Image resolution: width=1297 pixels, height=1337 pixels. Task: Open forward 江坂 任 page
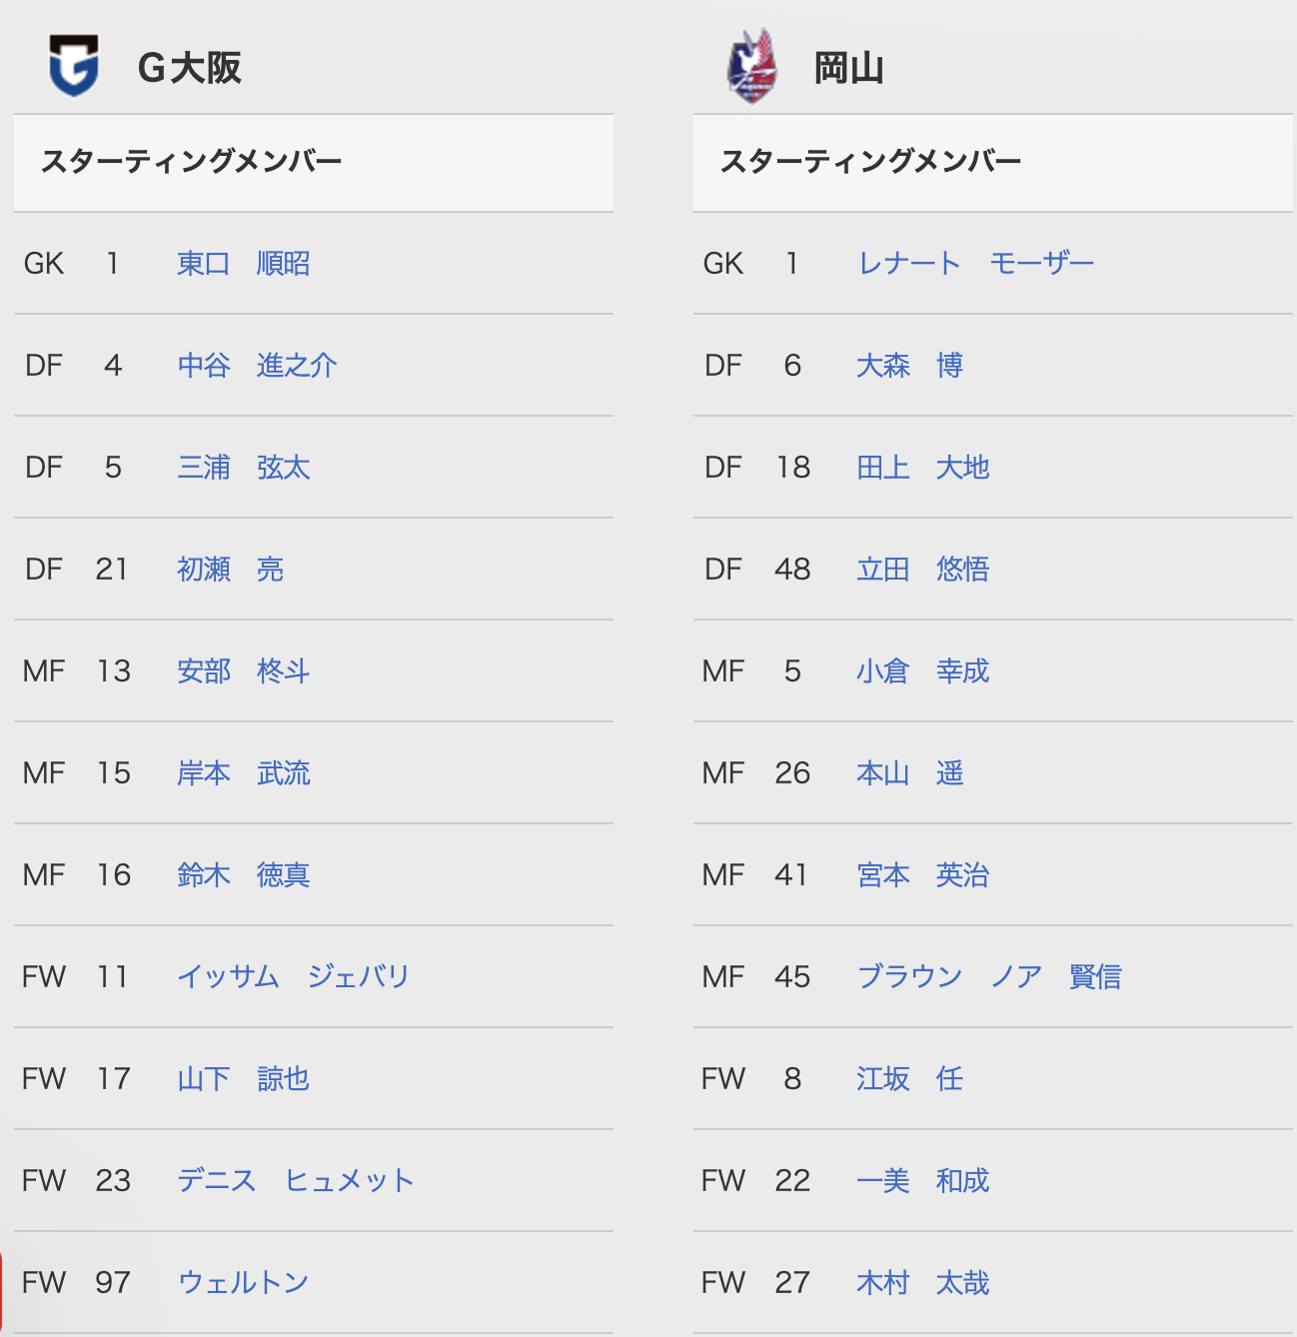pyautogui.click(x=909, y=1079)
